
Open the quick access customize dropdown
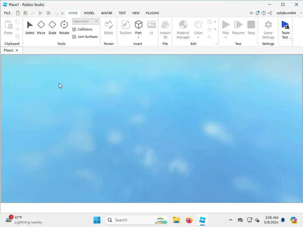62,13
